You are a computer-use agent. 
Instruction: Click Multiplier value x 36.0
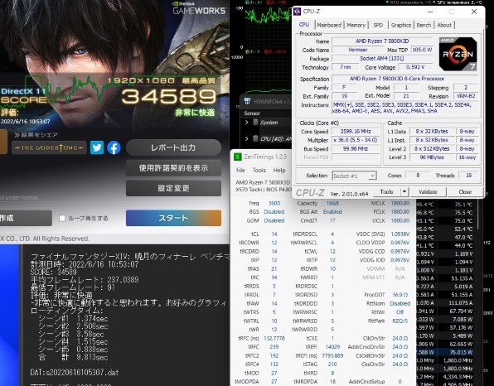pos(356,140)
